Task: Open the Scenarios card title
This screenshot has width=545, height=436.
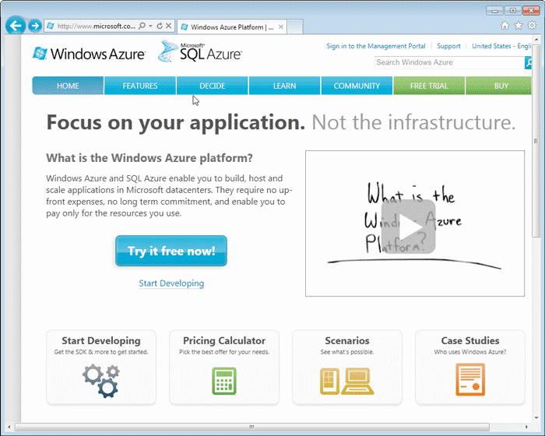Action: pos(347,340)
